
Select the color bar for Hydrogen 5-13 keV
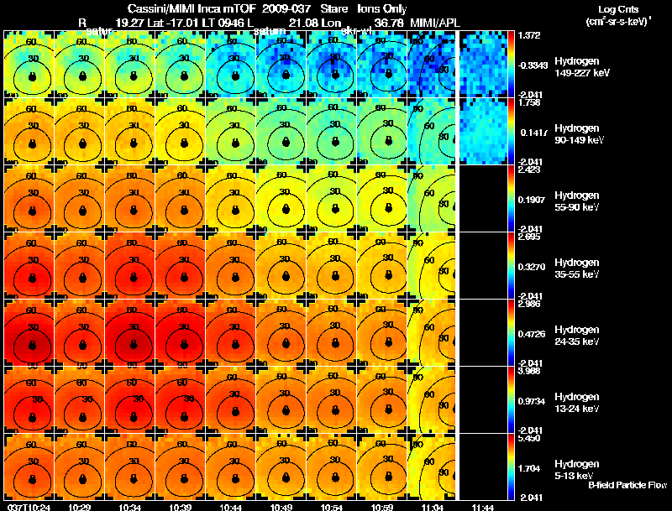[x=511, y=467]
